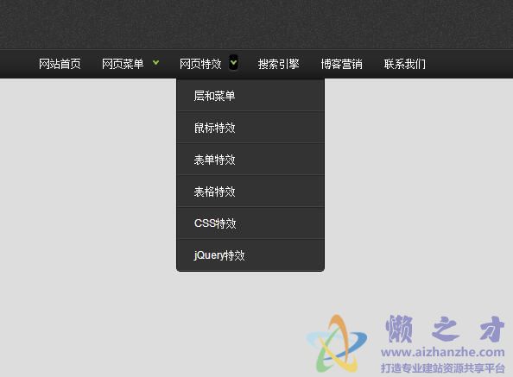Click the green arrow beside 网页菜单
Viewport: 513px width, 377px height.
tap(156, 62)
